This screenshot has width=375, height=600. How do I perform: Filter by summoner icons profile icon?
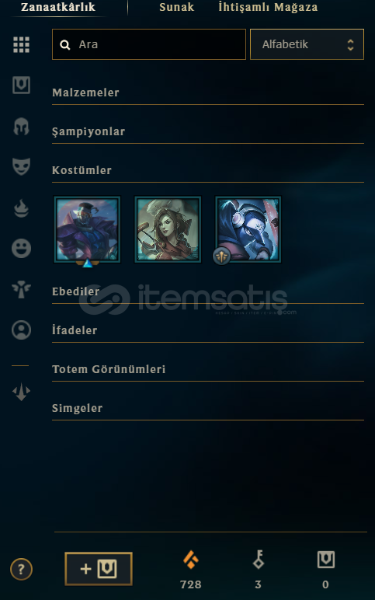click(22, 330)
